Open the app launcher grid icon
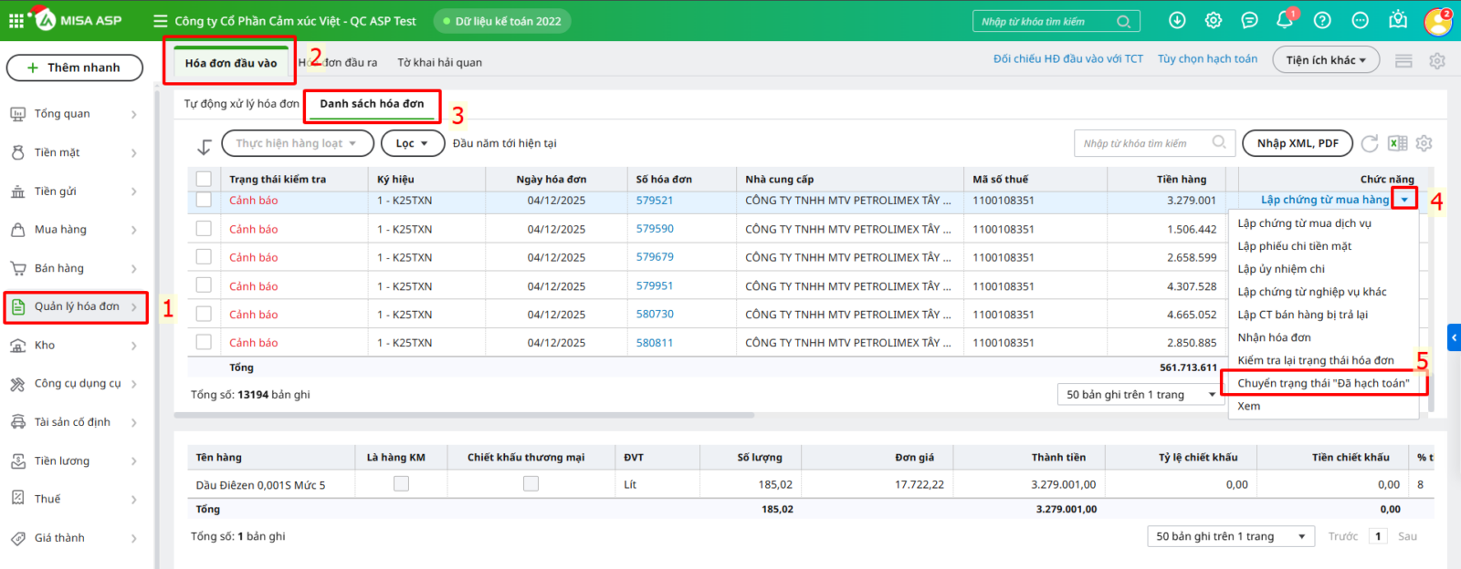The height and width of the screenshot is (569, 1461). click(16, 20)
